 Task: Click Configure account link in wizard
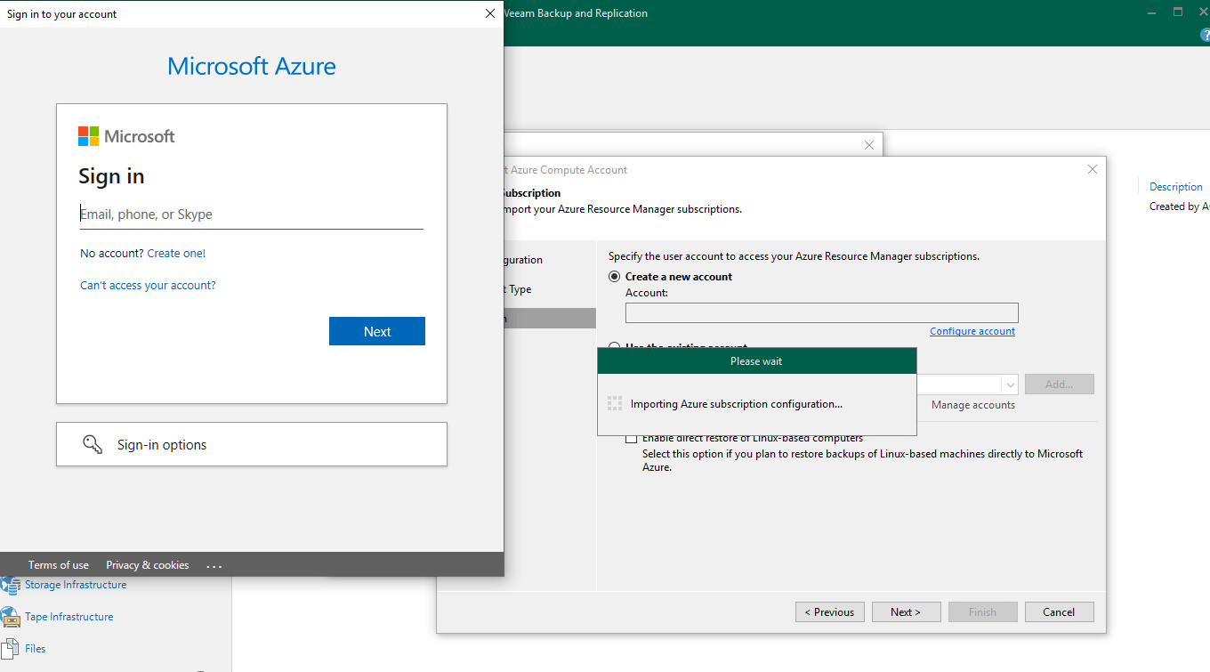(972, 331)
